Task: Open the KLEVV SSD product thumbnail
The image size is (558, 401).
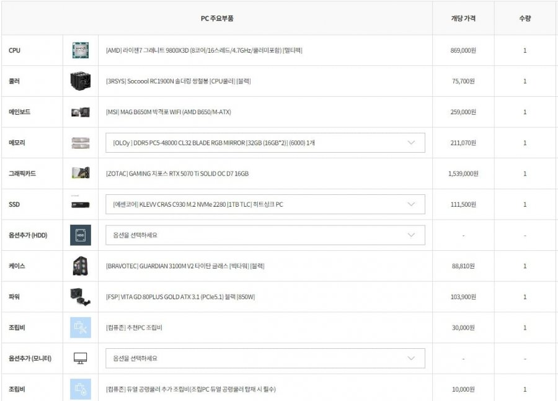Action: [81, 204]
